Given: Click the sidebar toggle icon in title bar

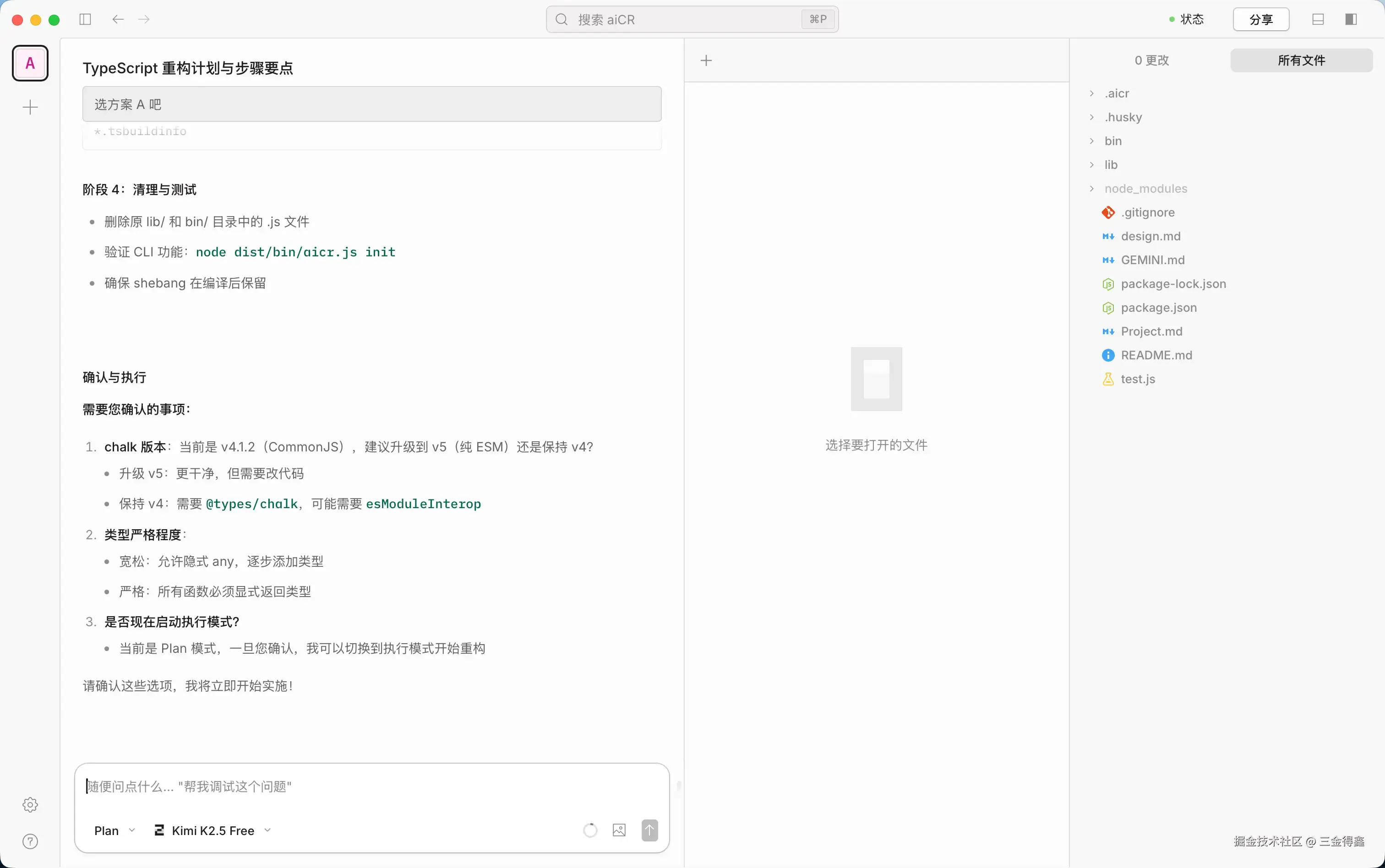Looking at the screenshot, I should [85, 20].
